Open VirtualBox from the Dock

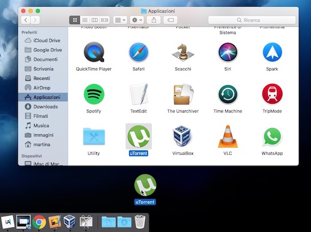pos(69,221)
